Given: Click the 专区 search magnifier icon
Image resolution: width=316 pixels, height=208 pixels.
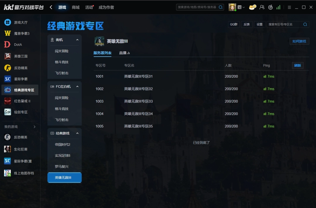Looking at the screenshot, I should pyautogui.click(x=305, y=24).
